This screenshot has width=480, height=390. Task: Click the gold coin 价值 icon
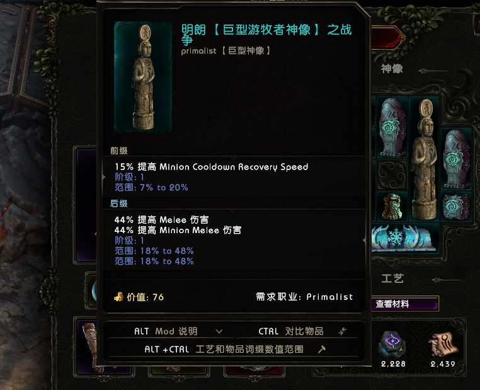119,297
